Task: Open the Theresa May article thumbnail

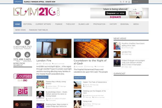Action: tap(40, 85)
